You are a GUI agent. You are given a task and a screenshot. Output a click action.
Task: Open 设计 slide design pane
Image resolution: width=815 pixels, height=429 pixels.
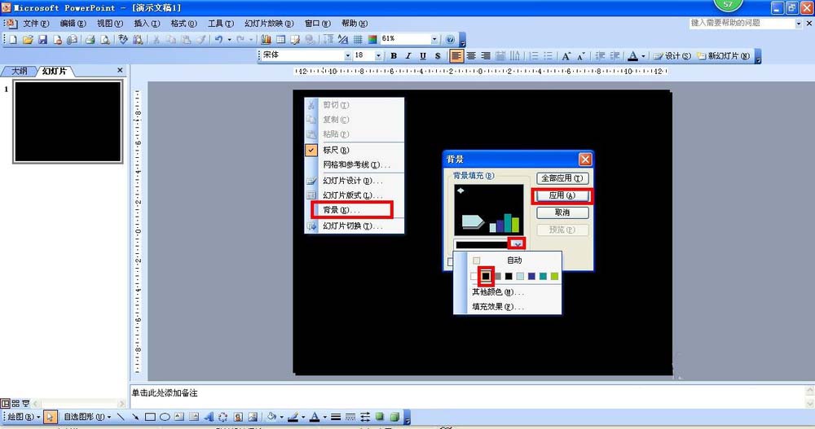(672, 55)
